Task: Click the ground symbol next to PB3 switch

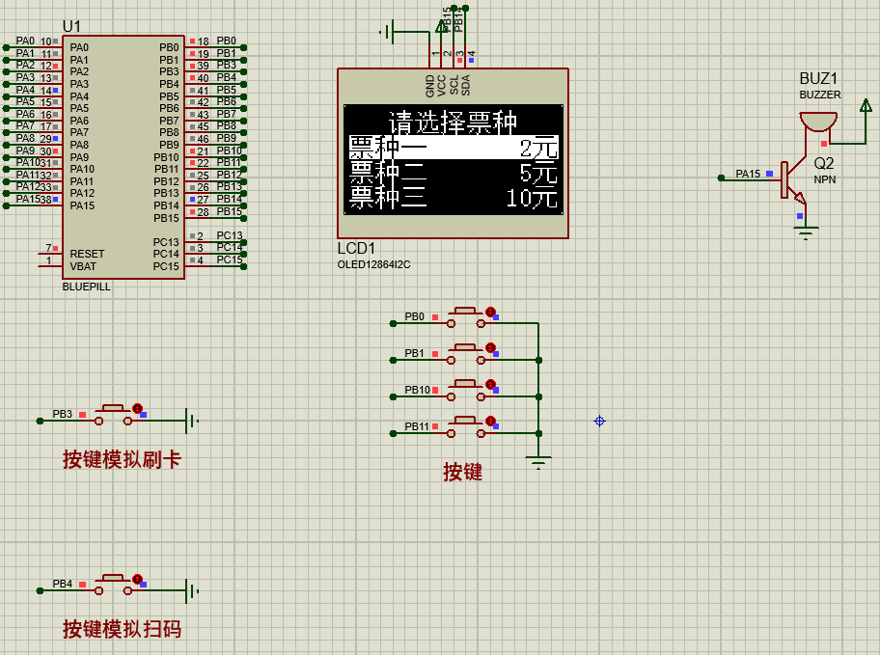Action: pos(191,420)
